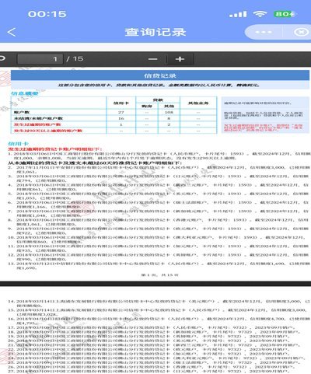Zoom in with the plus button
This screenshot has height=374, width=311.
pyautogui.click(x=180, y=59)
